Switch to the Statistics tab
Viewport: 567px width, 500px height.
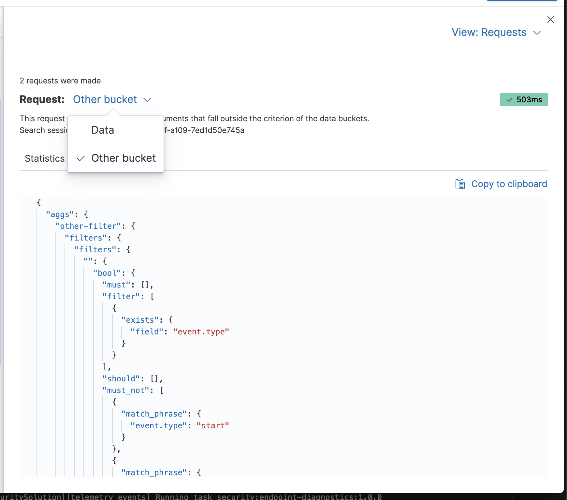pos(45,158)
